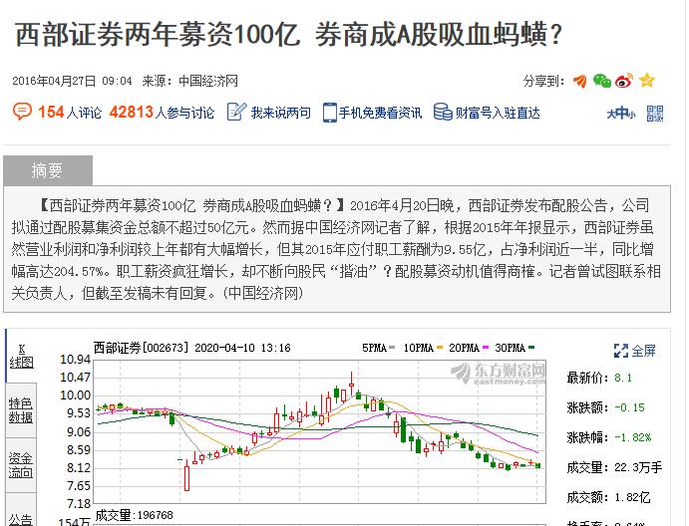
Task: Click the 摘要 tab header
Action: (48, 170)
